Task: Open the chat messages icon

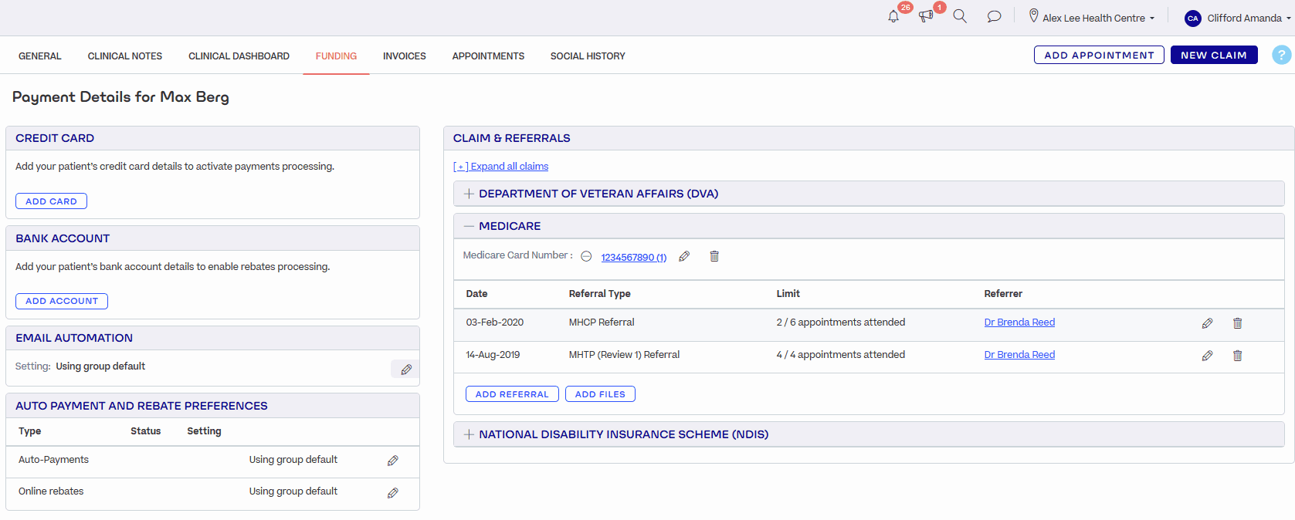Action: pyautogui.click(x=994, y=16)
